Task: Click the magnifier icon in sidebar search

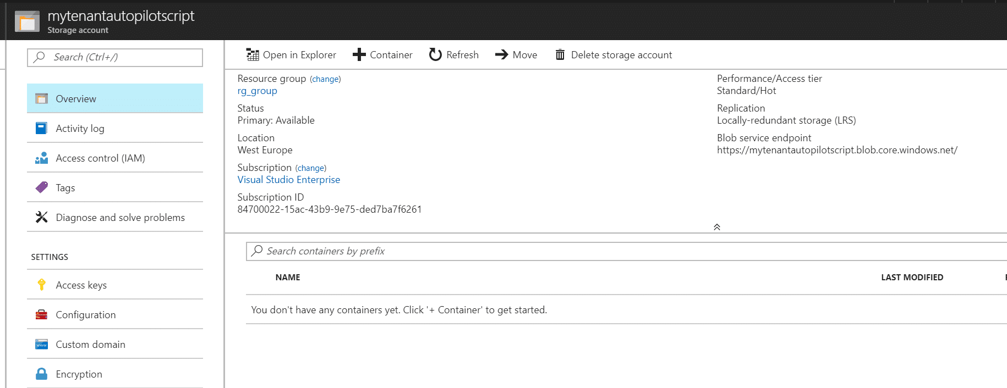Action: pyautogui.click(x=39, y=57)
